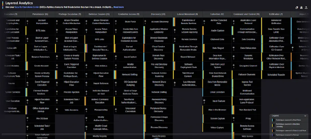Expand Account Manipulation sub-techniques under Persistence
The height and width of the screenshot is (139, 311).
click(27, 21)
